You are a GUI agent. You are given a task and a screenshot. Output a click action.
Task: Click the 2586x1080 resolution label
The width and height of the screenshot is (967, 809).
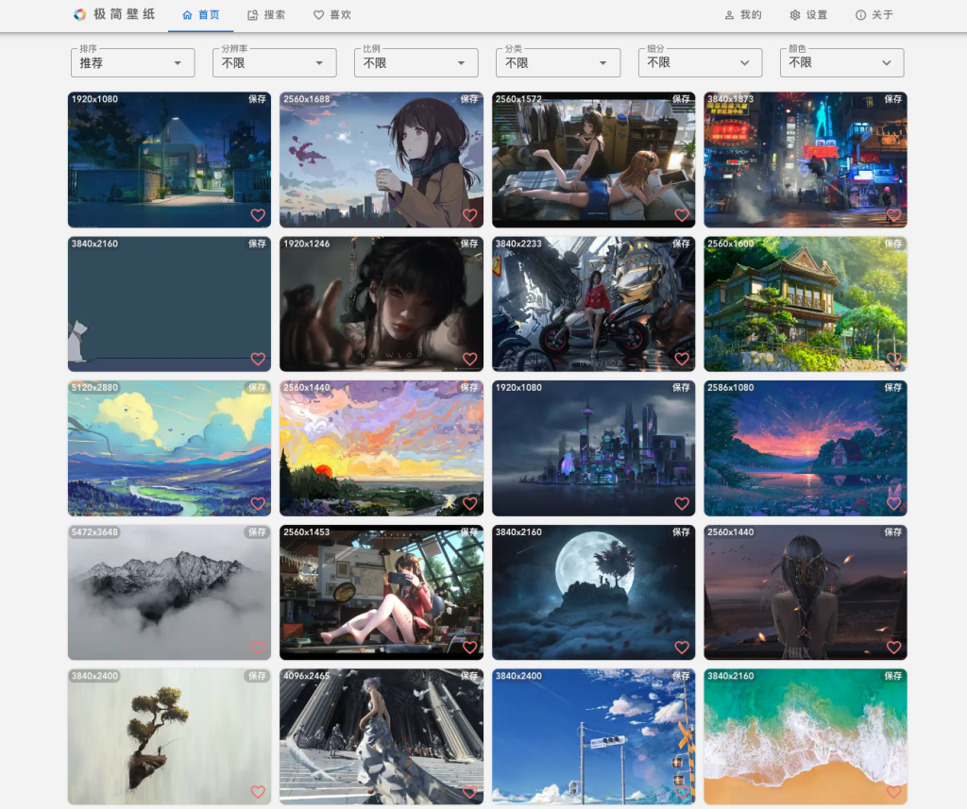coord(731,387)
